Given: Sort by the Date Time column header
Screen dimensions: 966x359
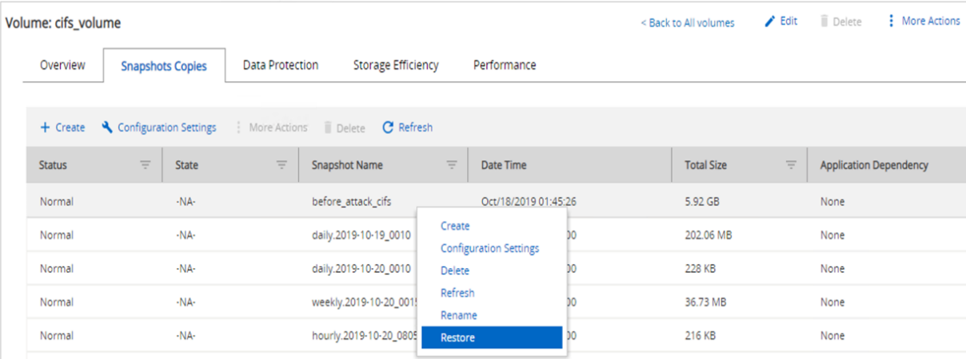Looking at the screenshot, I should pyautogui.click(x=503, y=165).
